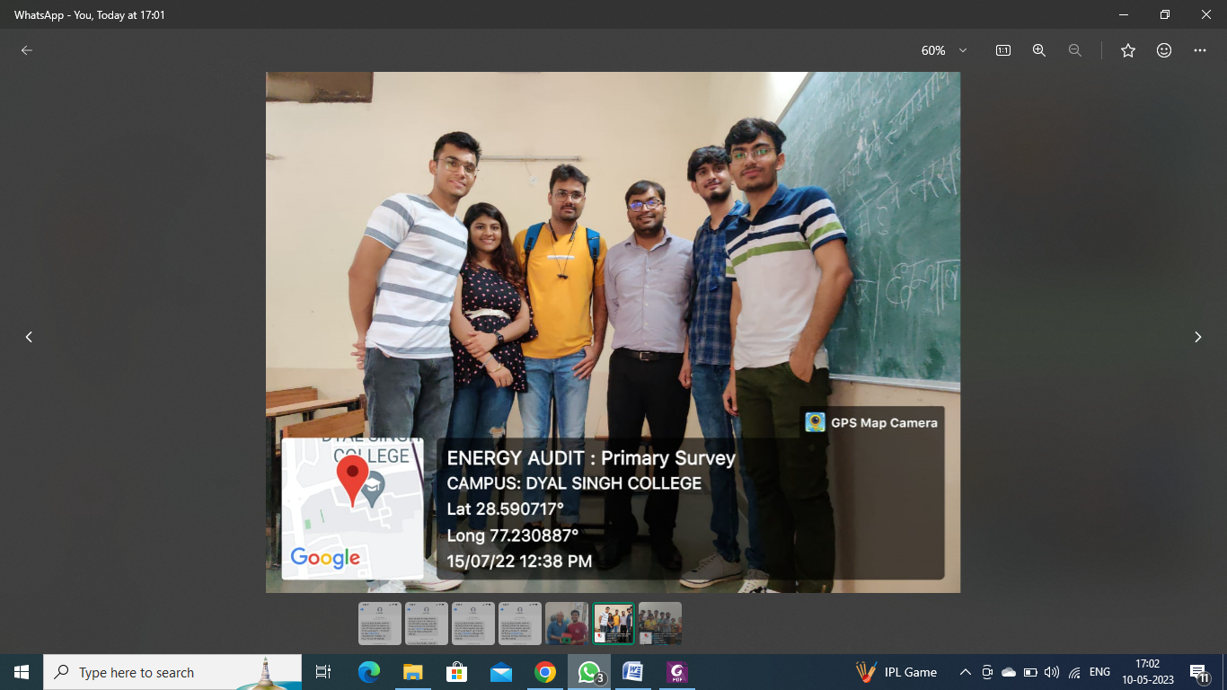This screenshot has width=1227, height=690.
Task: Open WhatsApp from the taskbar
Action: 589,672
